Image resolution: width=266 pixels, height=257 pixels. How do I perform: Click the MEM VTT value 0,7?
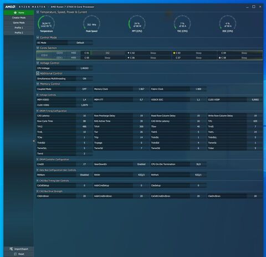coord(141,100)
